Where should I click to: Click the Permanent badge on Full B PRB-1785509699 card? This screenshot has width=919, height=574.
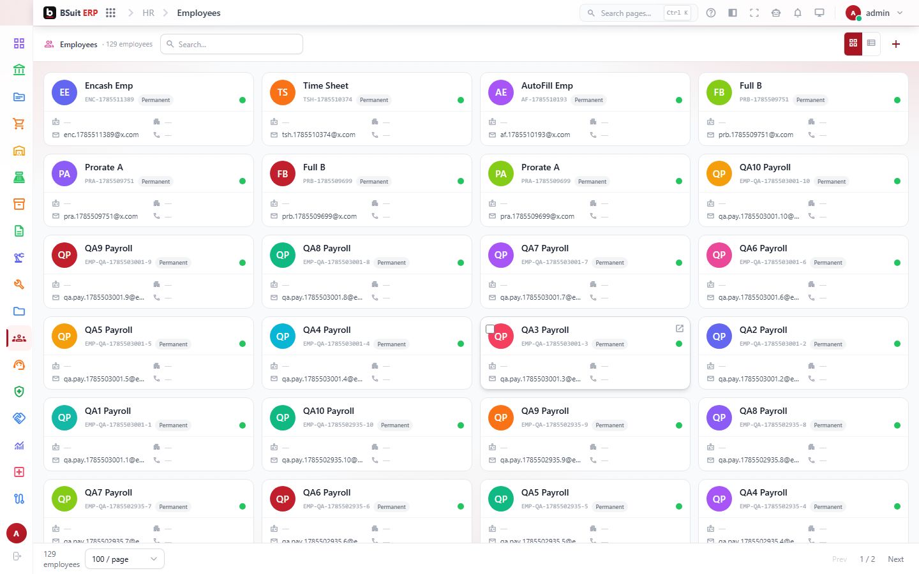[374, 181]
